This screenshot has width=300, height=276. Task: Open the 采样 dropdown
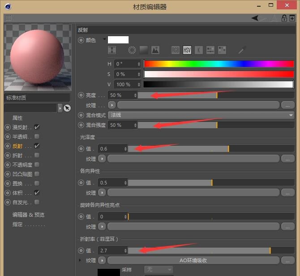[159, 269]
